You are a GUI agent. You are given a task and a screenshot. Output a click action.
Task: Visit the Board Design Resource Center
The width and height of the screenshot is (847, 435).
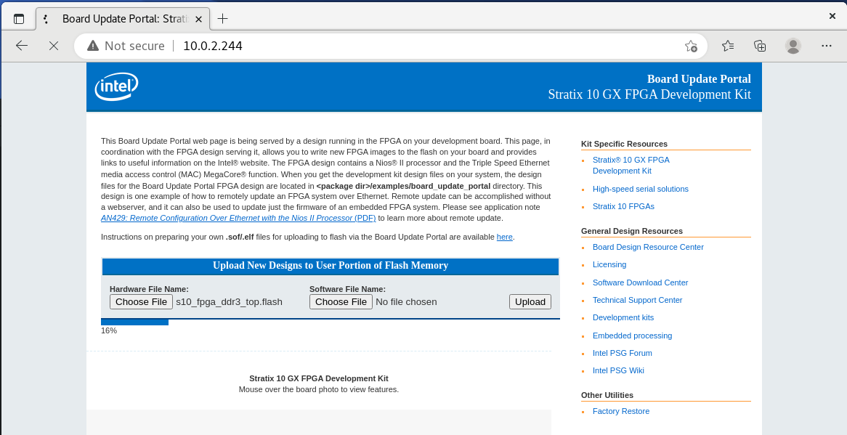click(648, 247)
